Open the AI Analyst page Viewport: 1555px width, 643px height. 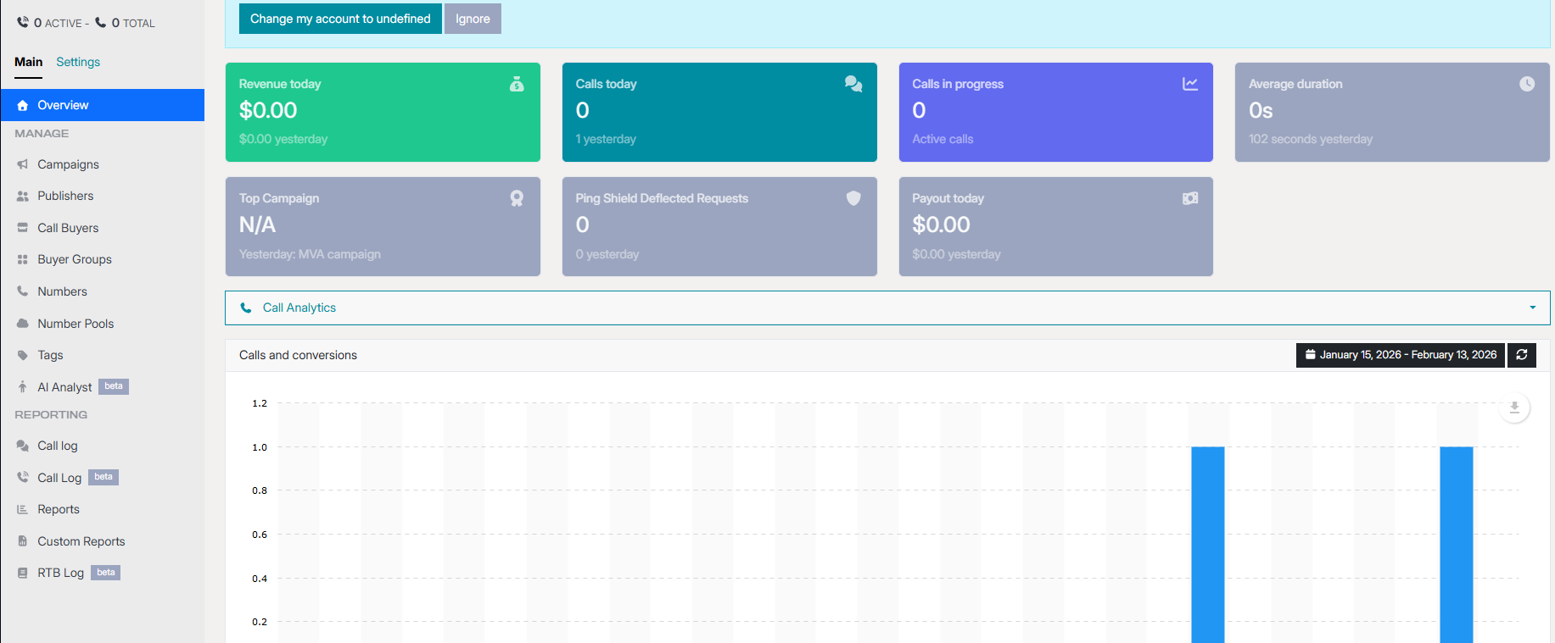point(103,387)
